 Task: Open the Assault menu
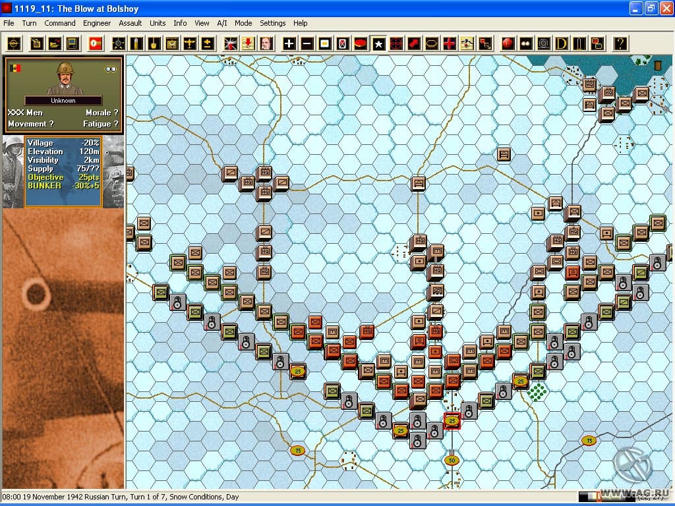point(130,23)
